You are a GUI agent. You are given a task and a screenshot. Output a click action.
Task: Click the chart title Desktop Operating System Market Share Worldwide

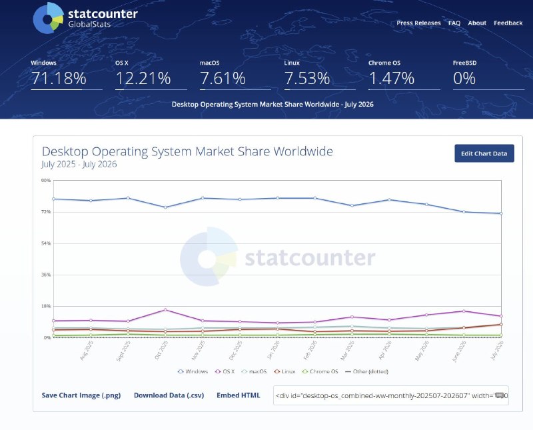click(x=187, y=151)
